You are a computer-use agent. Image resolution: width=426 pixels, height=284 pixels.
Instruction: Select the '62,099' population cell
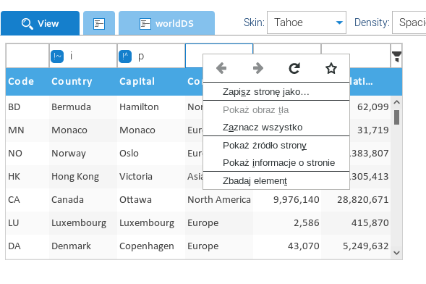[370, 107]
